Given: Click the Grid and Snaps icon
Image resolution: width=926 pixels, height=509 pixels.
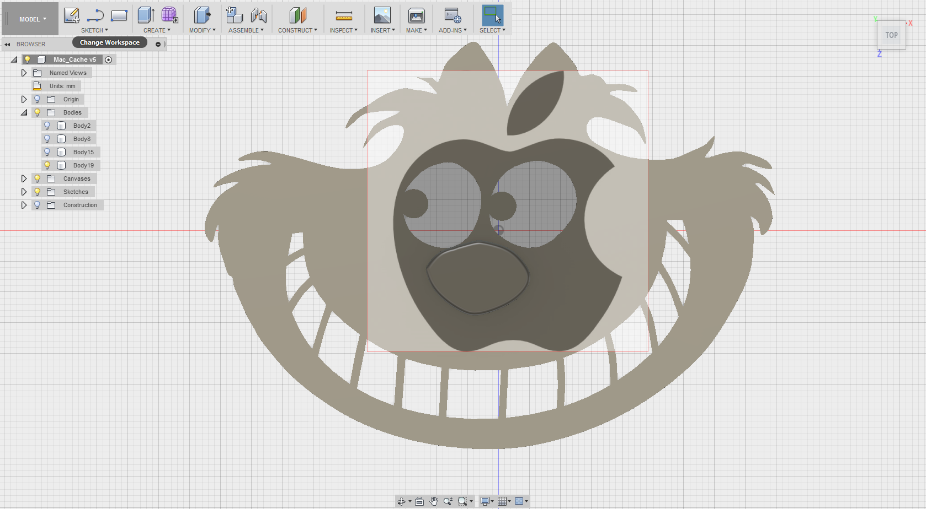Looking at the screenshot, I should pos(502,501).
